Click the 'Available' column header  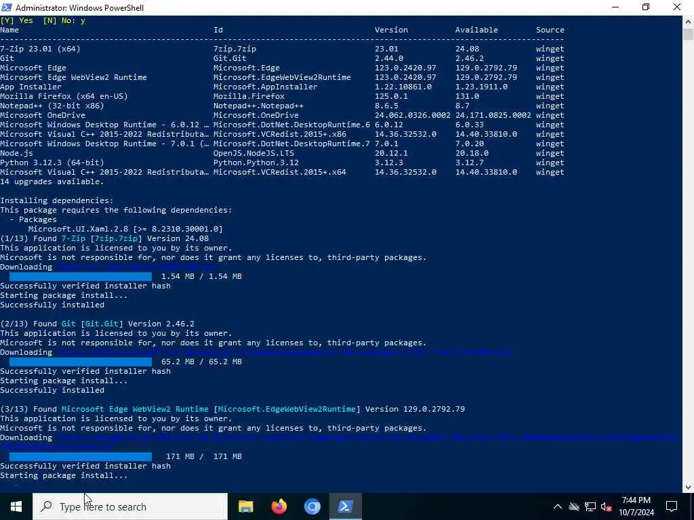476,30
